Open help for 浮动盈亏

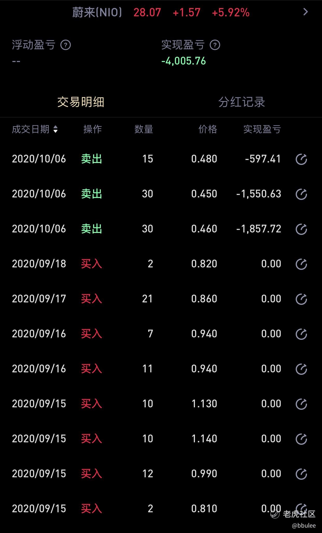66,45
